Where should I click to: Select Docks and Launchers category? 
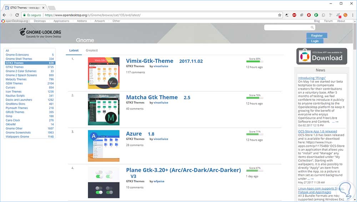(x=19, y=100)
